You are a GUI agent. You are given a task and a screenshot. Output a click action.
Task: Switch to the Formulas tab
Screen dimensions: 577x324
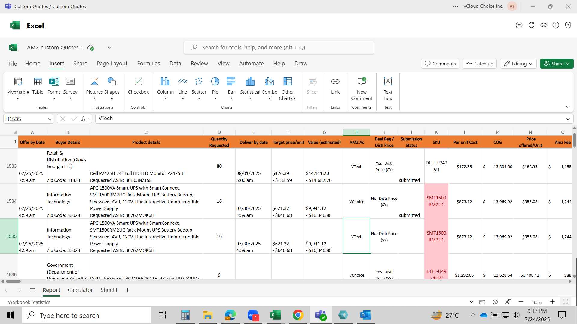148,64
